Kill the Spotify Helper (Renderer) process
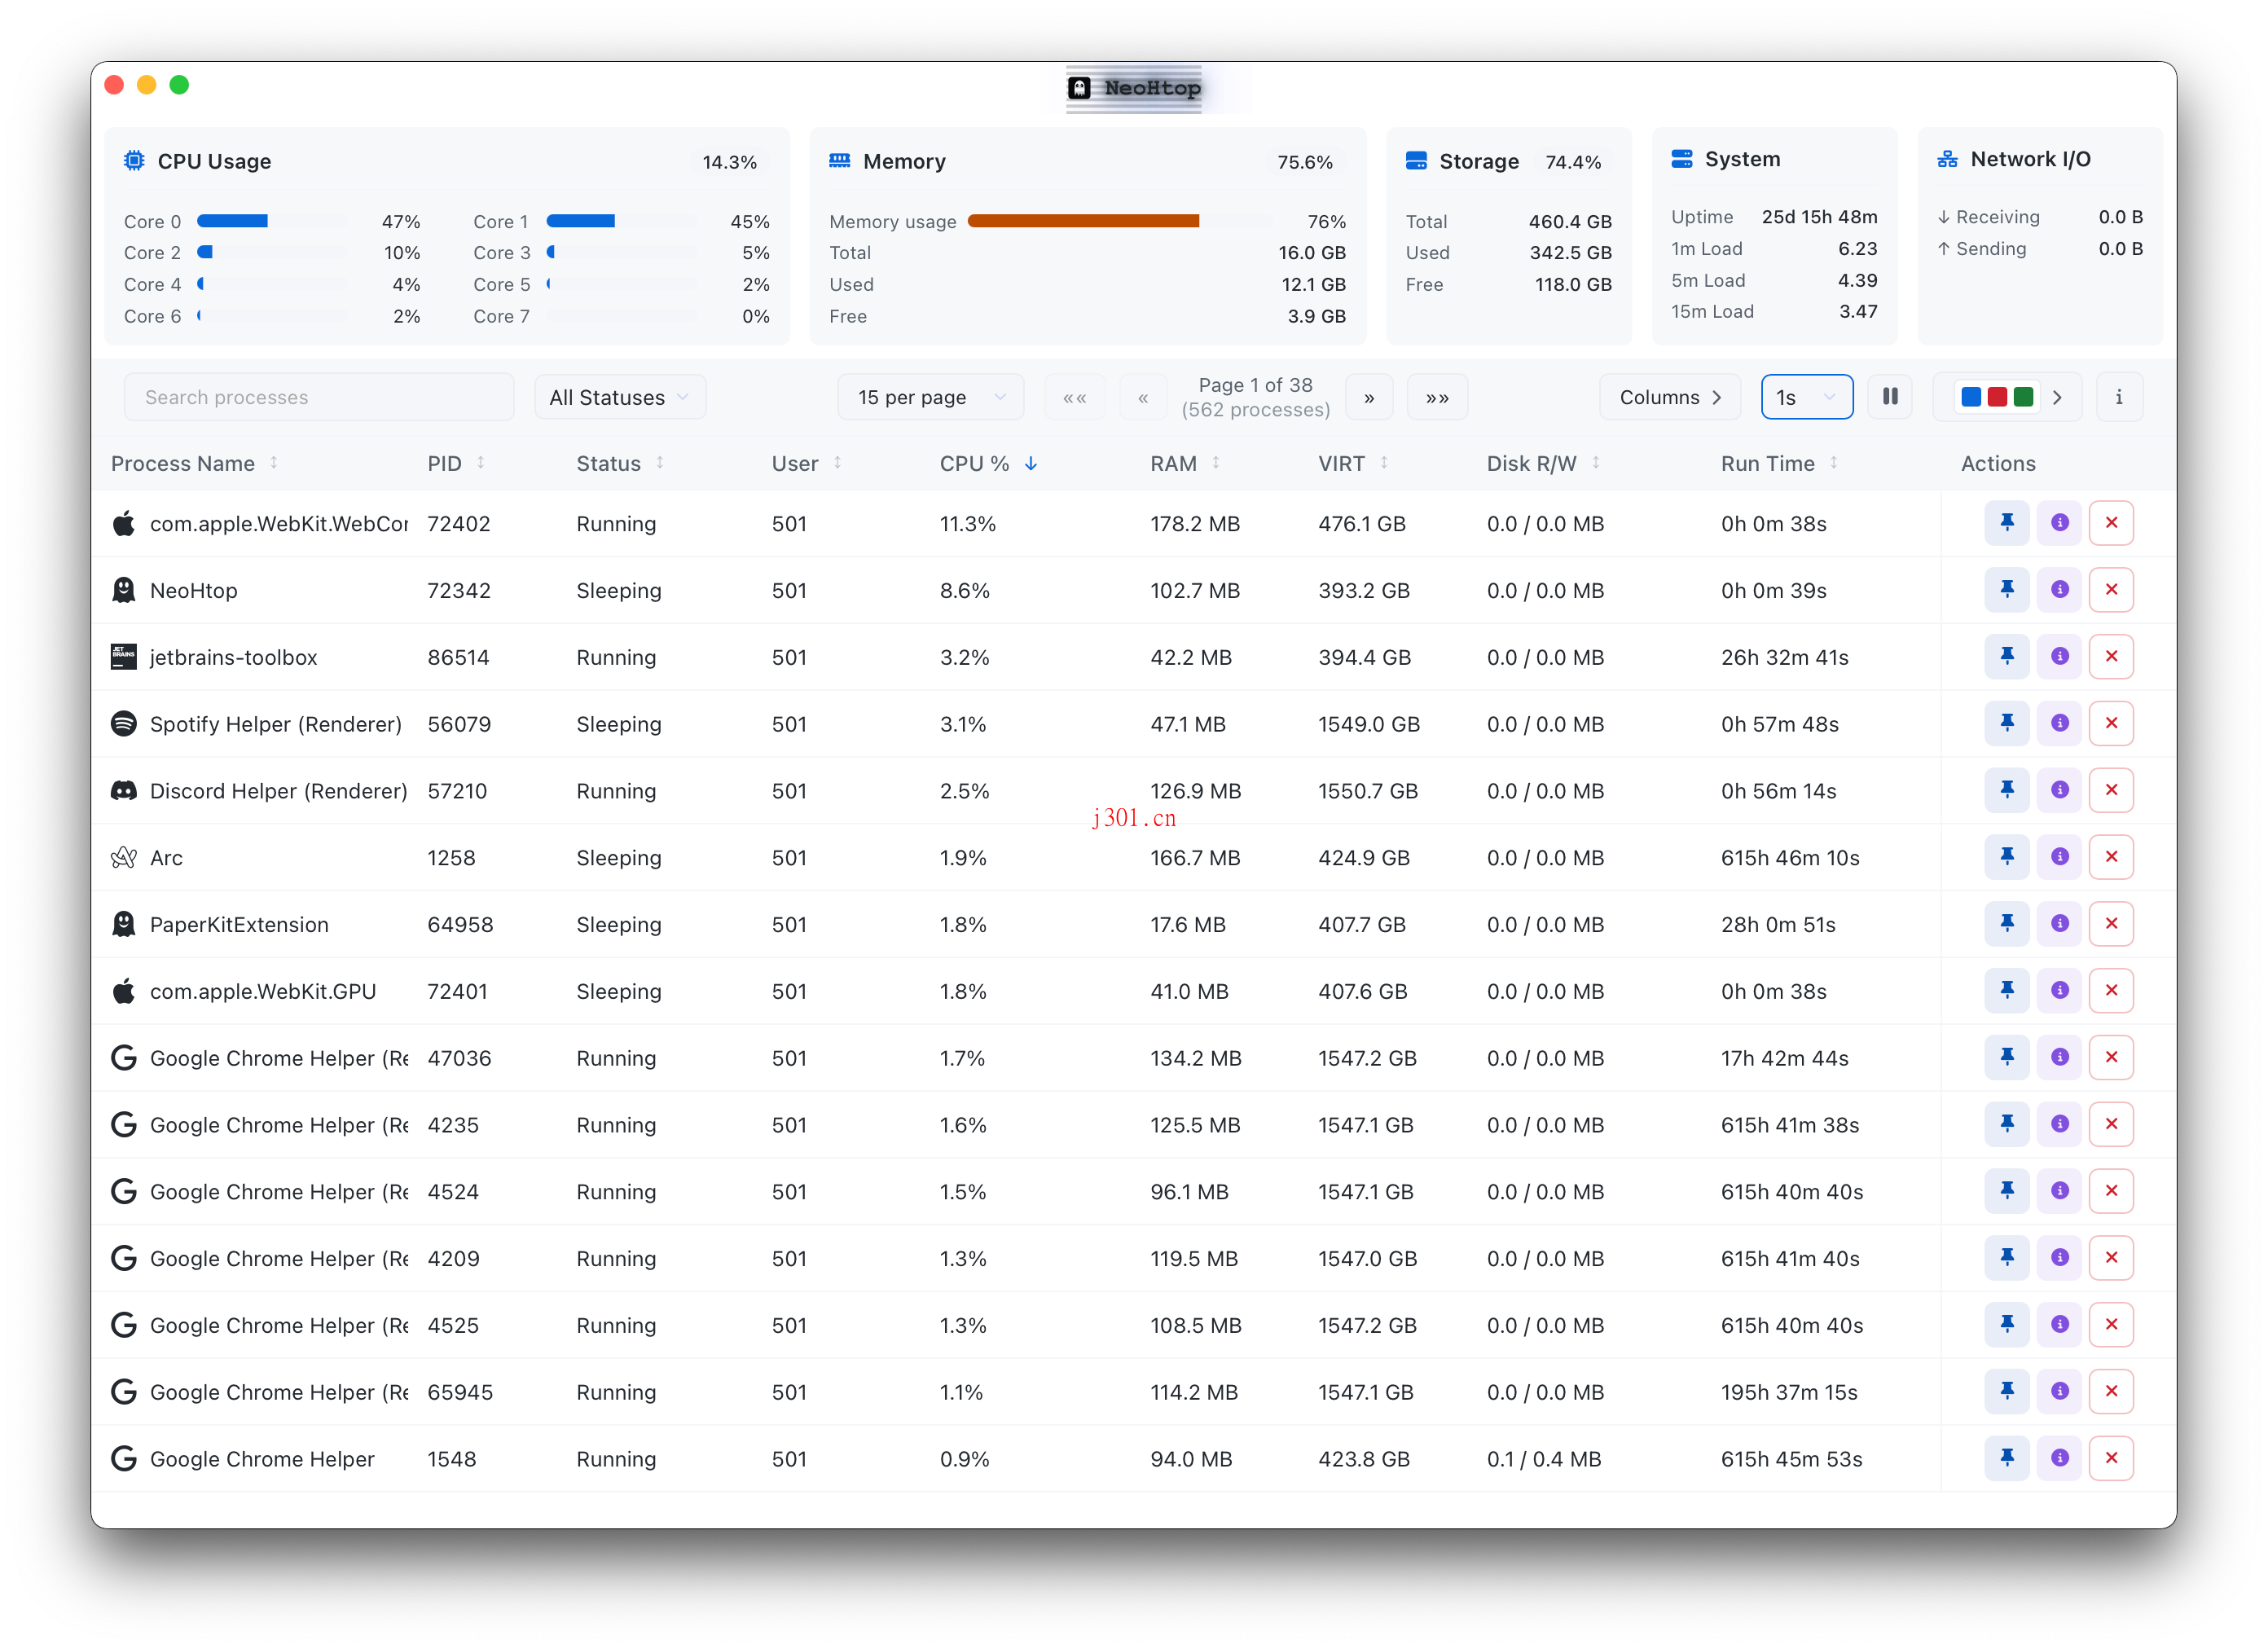Viewport: 2268px width, 1649px height. tap(2112, 723)
